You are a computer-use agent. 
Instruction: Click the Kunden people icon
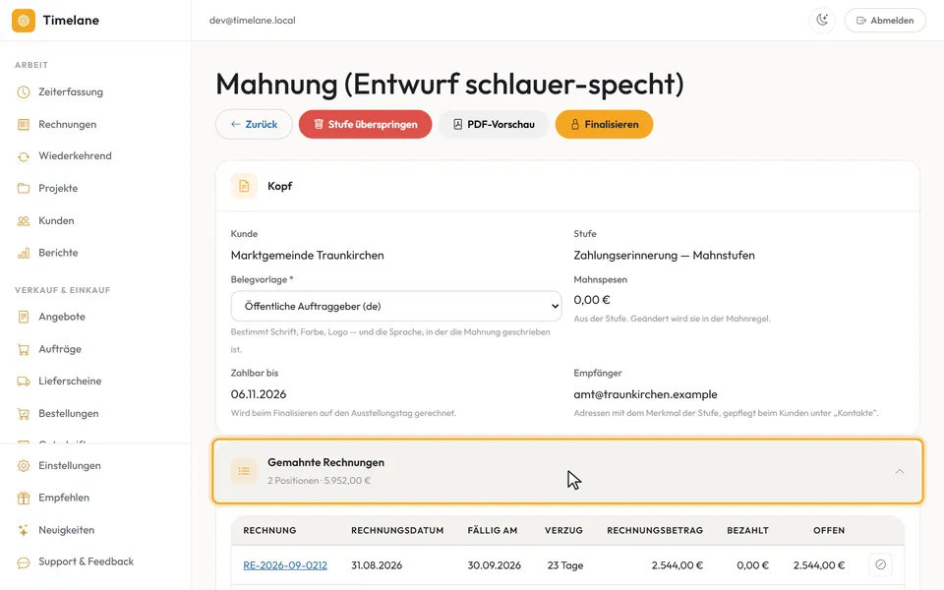(x=24, y=221)
